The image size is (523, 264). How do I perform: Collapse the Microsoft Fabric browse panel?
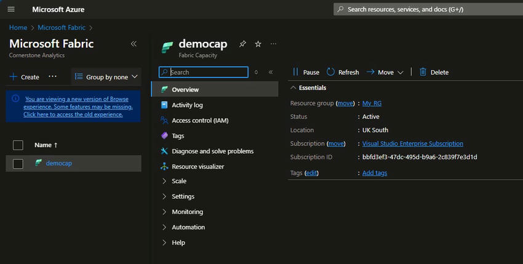[x=134, y=44]
